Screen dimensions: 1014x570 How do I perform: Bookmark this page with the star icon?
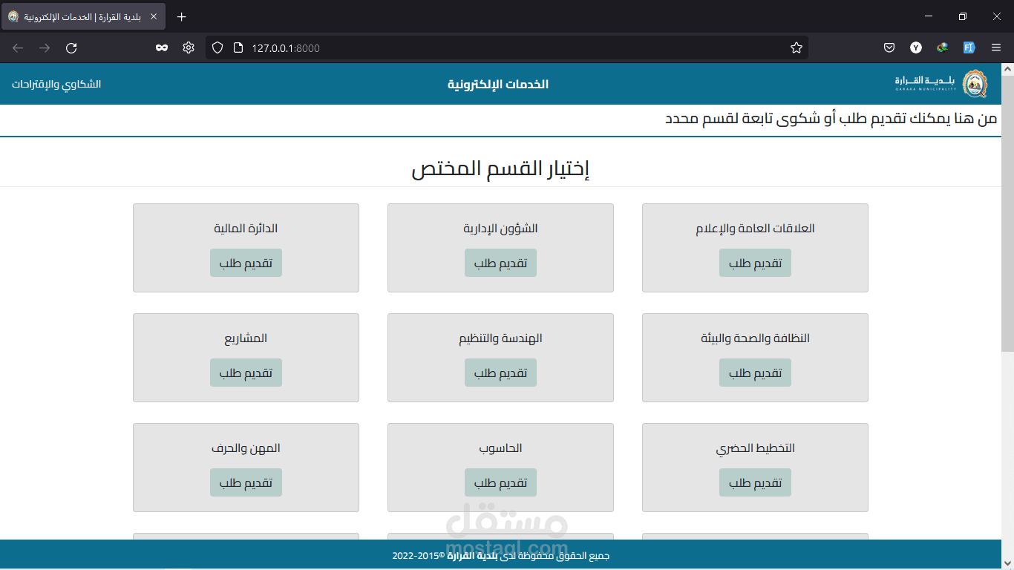coord(797,47)
